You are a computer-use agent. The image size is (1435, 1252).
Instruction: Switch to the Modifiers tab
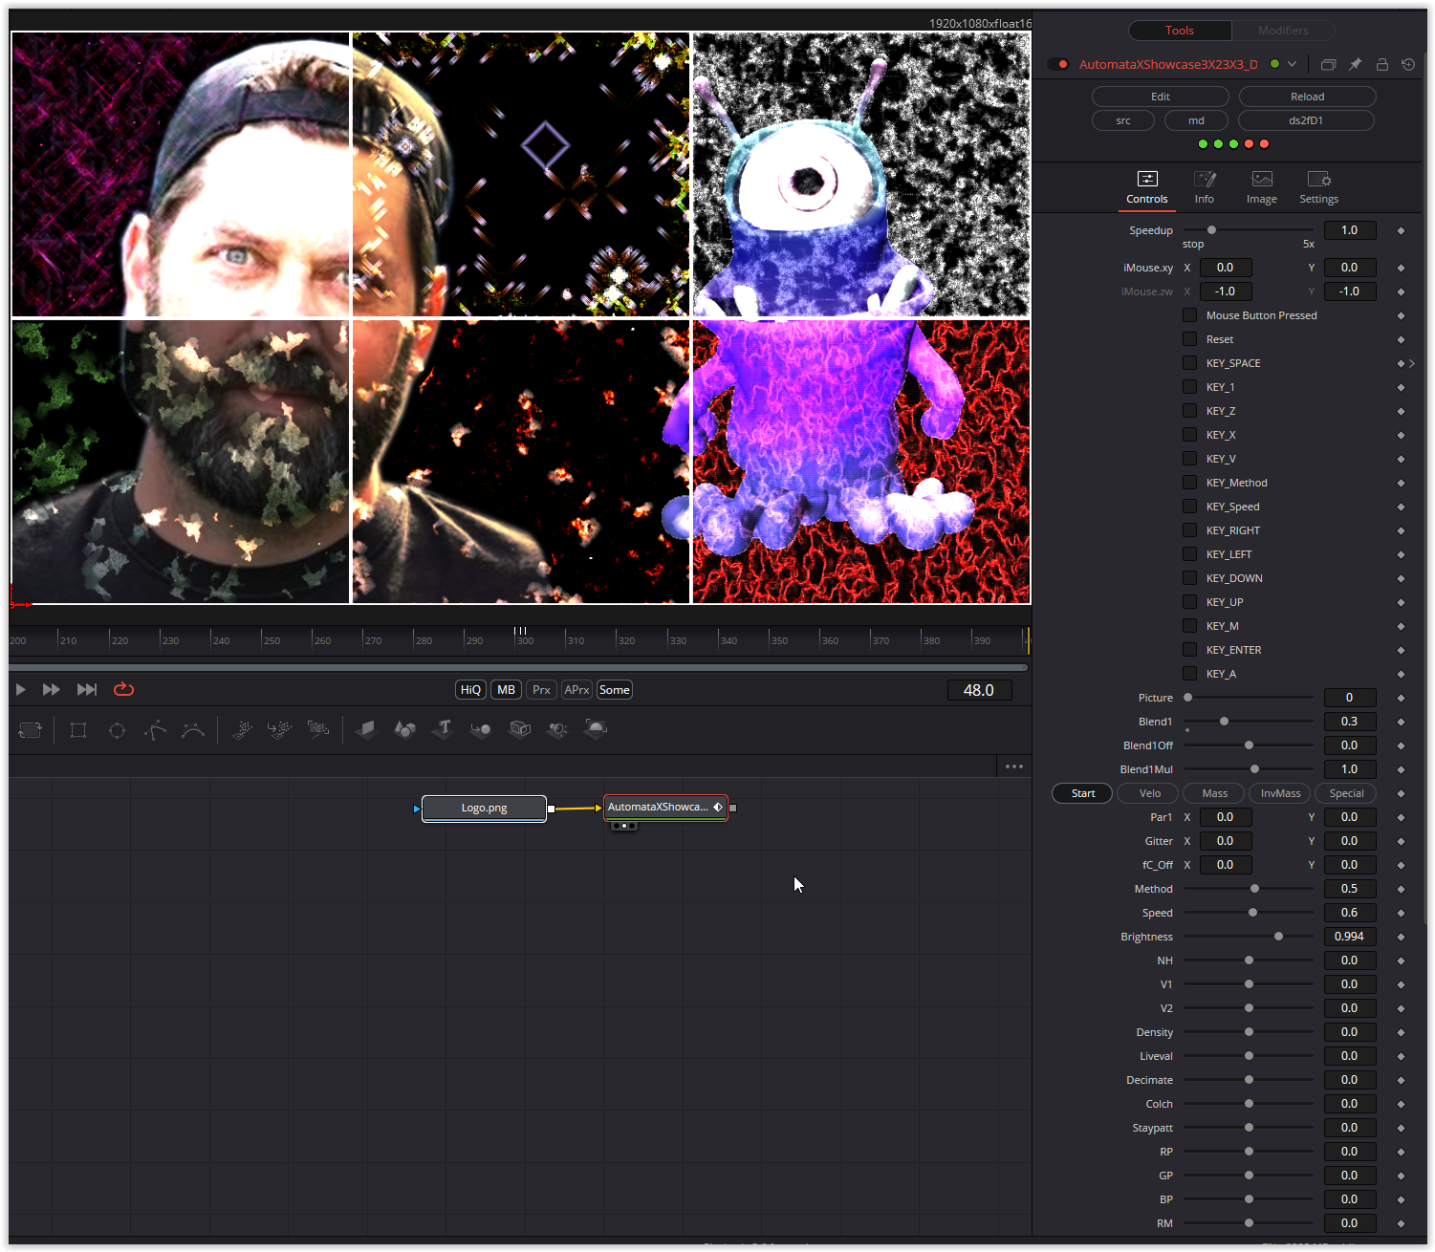coord(1282,30)
